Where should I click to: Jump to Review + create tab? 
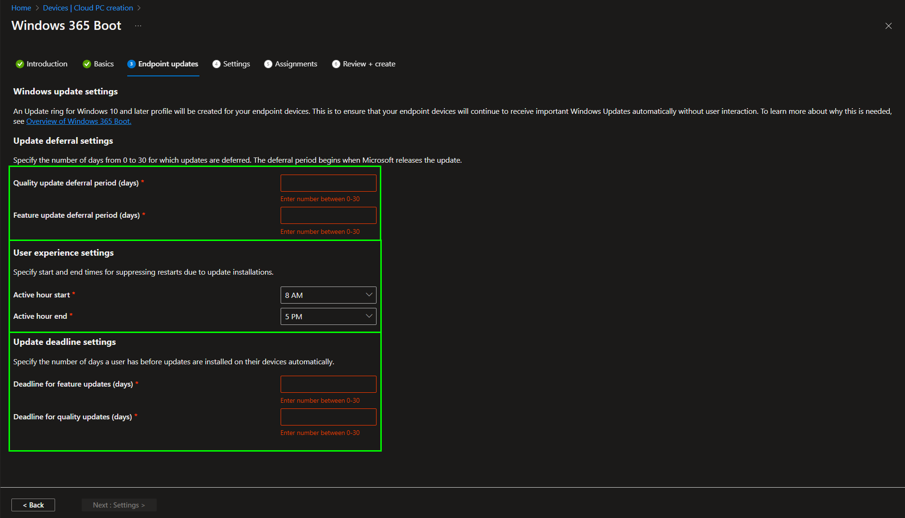tap(364, 64)
